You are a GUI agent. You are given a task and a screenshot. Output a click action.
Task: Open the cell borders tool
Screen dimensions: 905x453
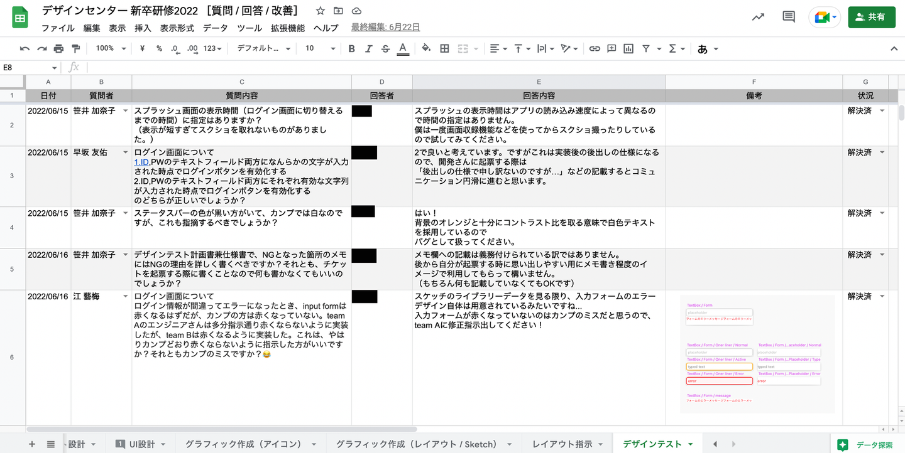click(x=444, y=48)
